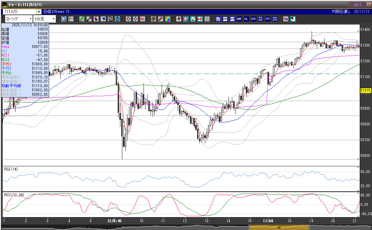This screenshot has width=372, height=230.
Task: Click the diagonal arrow line tool
Action: [x=89, y=19]
